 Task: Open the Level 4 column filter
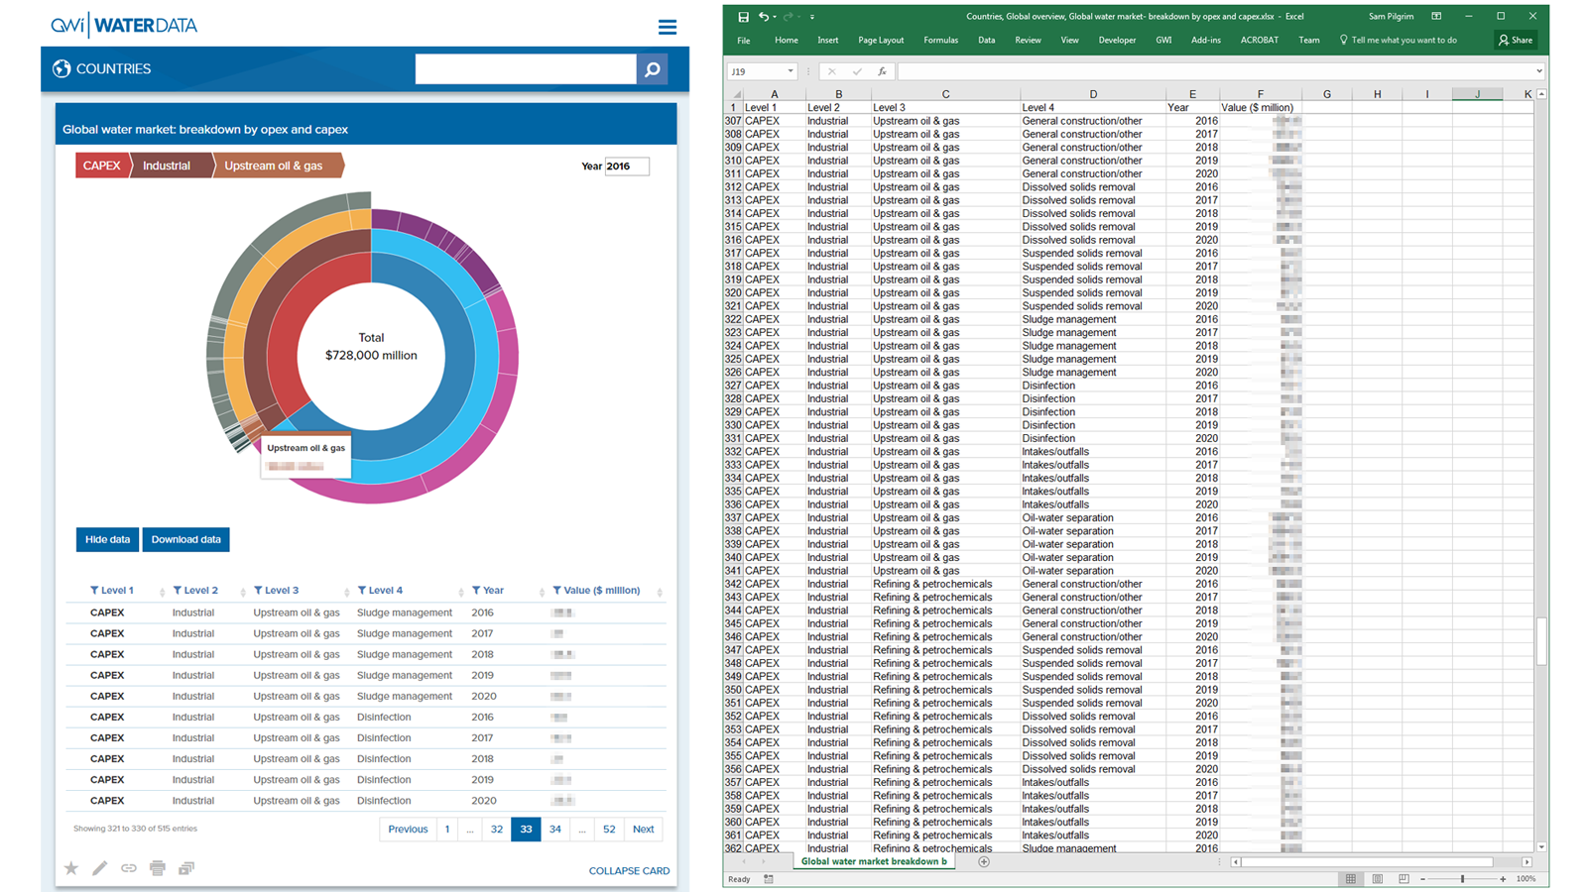tap(362, 591)
